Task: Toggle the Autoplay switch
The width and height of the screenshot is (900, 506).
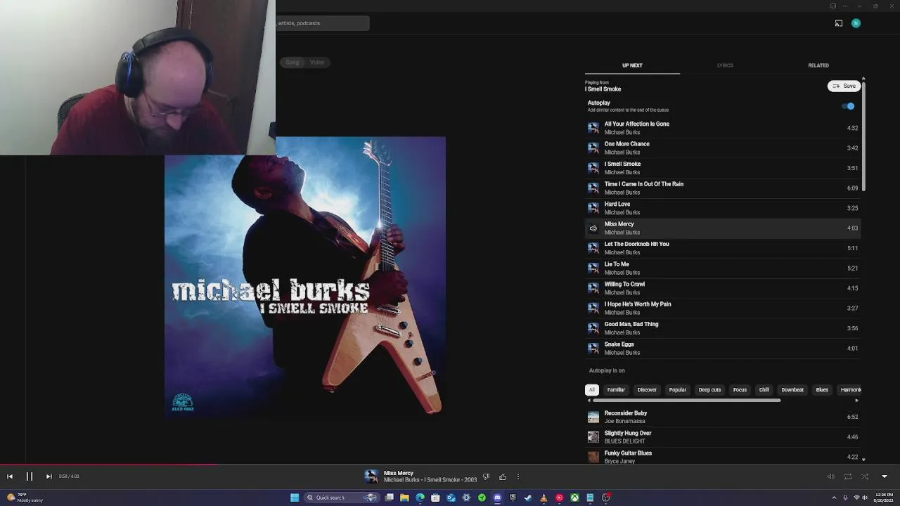Action: (x=849, y=106)
